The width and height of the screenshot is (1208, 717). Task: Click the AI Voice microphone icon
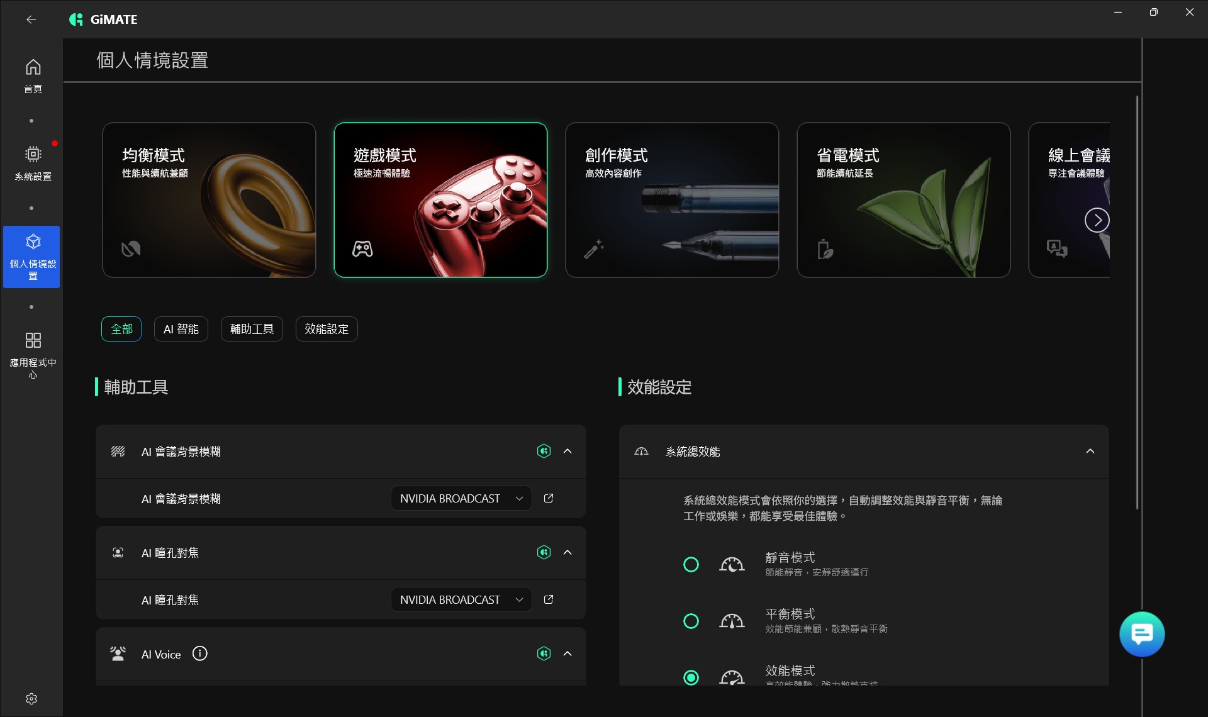click(118, 654)
